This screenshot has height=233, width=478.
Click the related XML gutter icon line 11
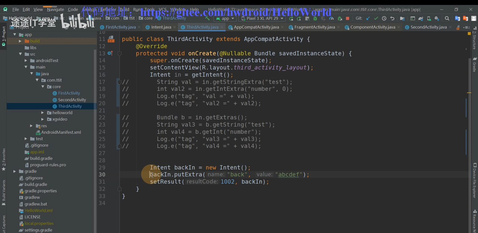111,39
